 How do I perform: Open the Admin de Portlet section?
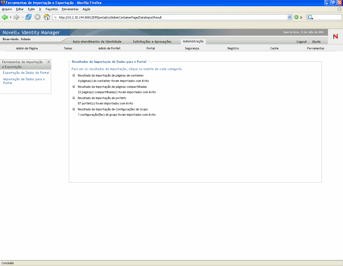109,48
